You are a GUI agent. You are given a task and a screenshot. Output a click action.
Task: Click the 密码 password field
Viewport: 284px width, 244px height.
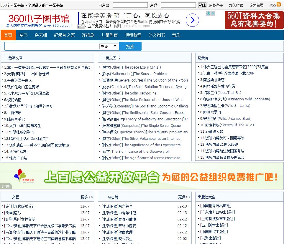coord(178,5)
